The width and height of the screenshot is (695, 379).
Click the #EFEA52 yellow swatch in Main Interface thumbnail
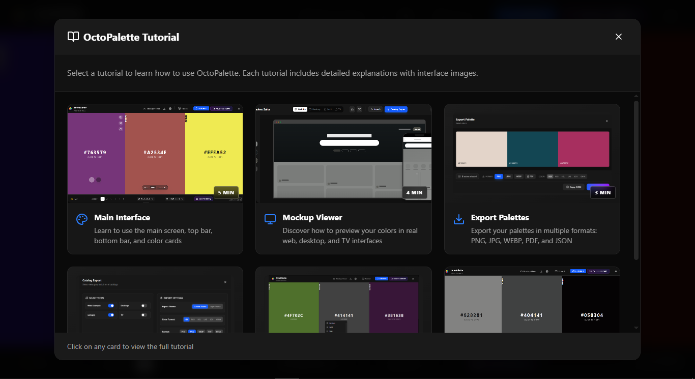214,154
